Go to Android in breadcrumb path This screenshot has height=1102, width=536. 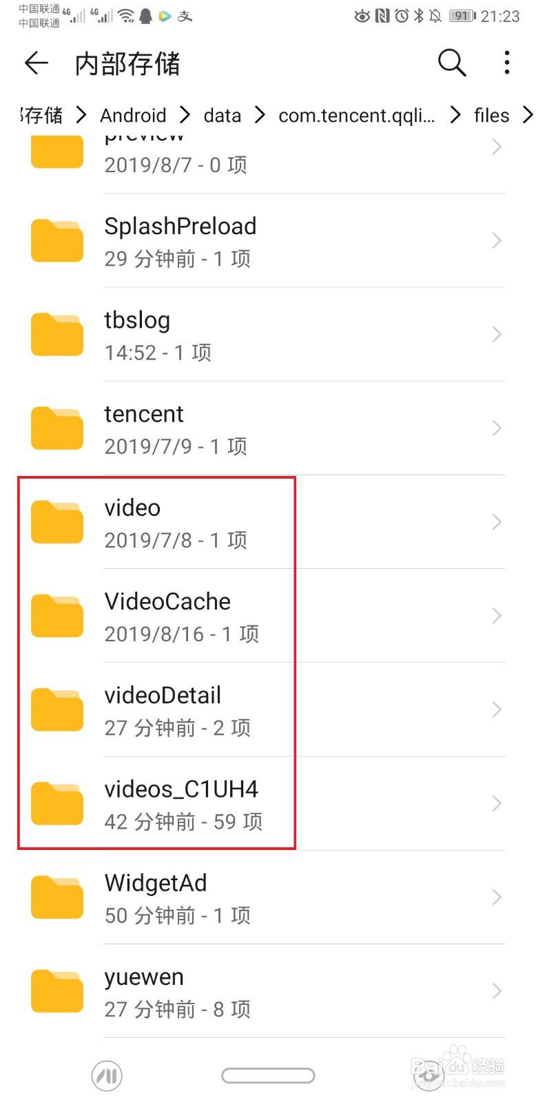tap(133, 115)
